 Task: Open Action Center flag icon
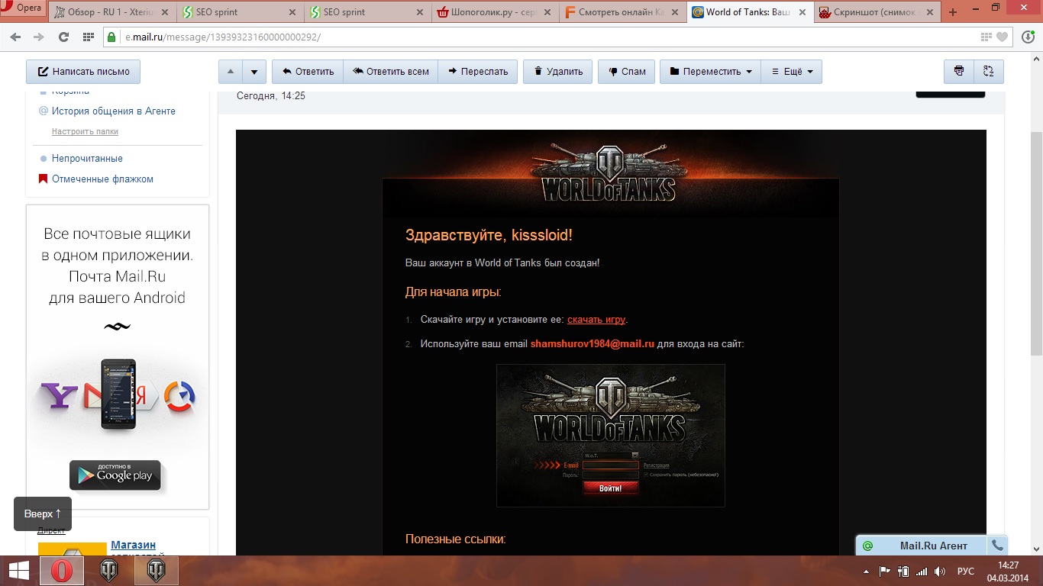tap(885, 572)
